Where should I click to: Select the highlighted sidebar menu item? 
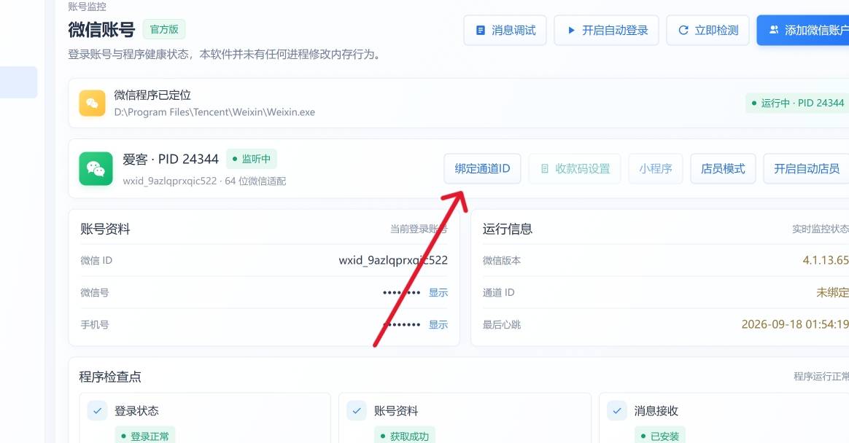(18, 82)
